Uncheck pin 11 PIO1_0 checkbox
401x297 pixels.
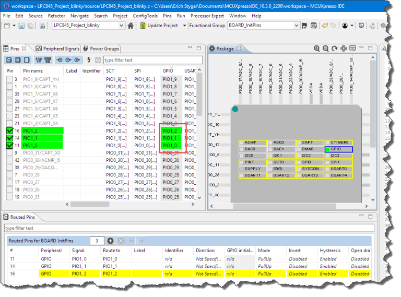click(x=10, y=145)
